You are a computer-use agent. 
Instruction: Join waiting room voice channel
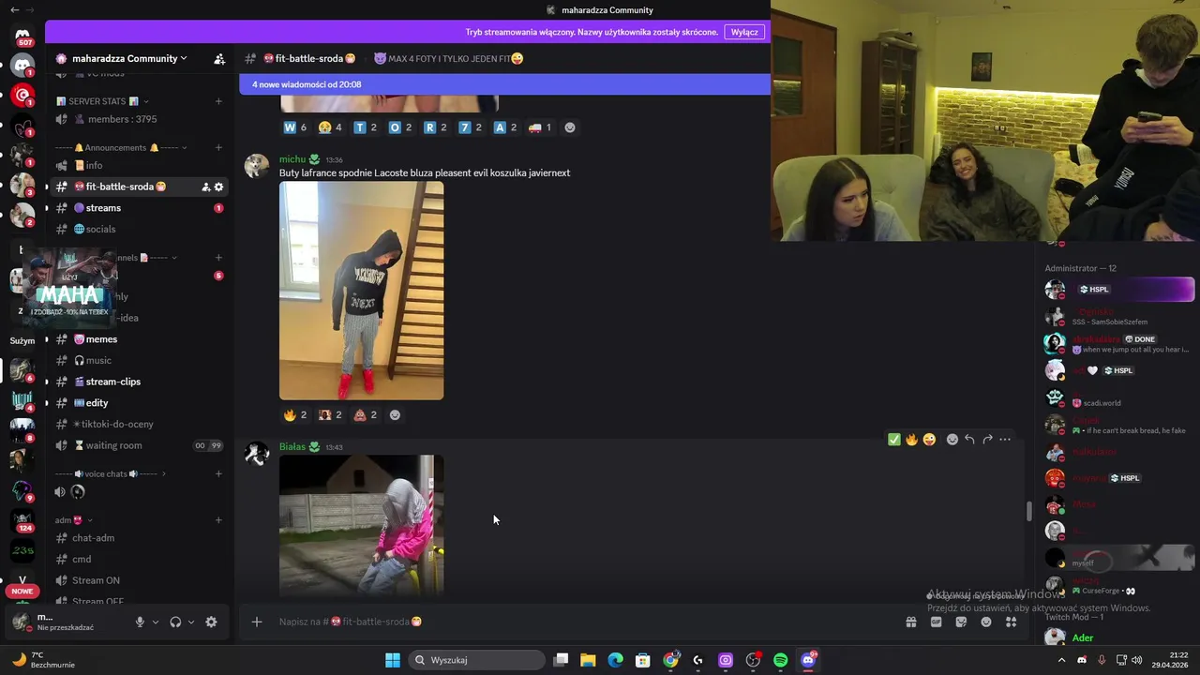[x=139, y=445]
